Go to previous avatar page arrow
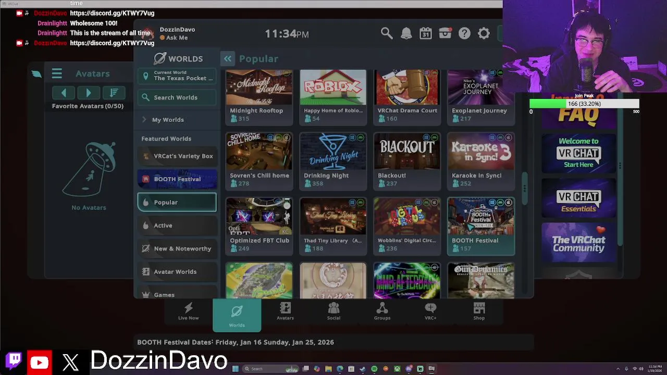The width and height of the screenshot is (667, 375). coord(64,93)
